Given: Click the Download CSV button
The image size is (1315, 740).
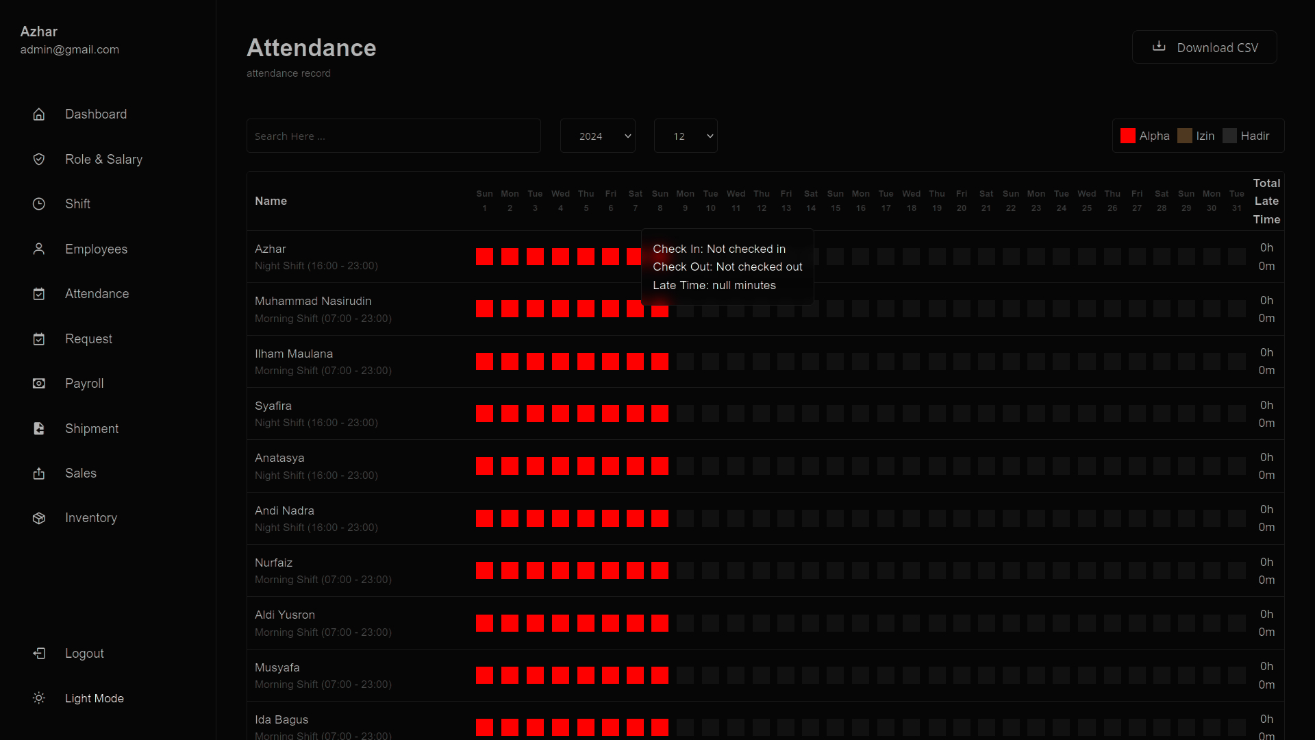Looking at the screenshot, I should point(1204,47).
